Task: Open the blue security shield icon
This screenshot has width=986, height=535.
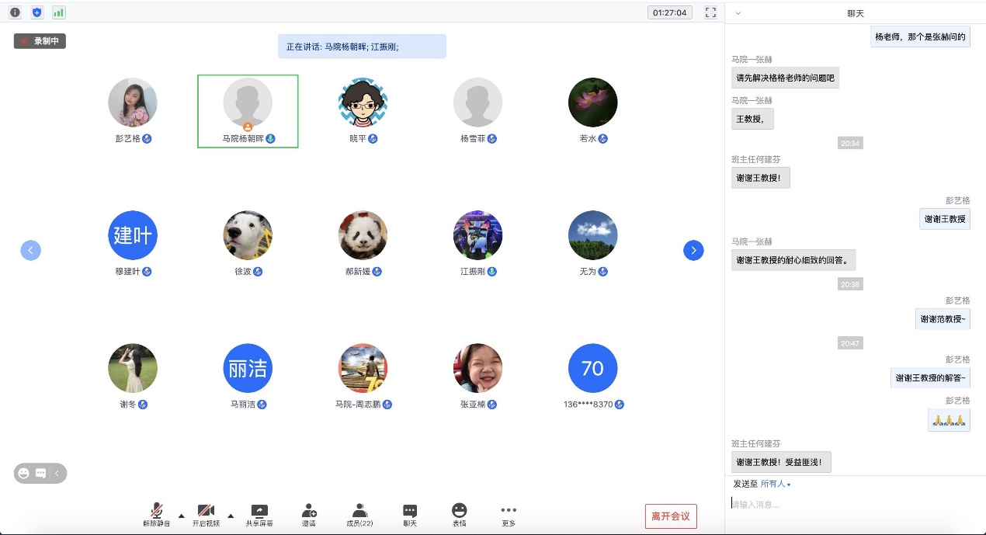Action: click(x=36, y=12)
